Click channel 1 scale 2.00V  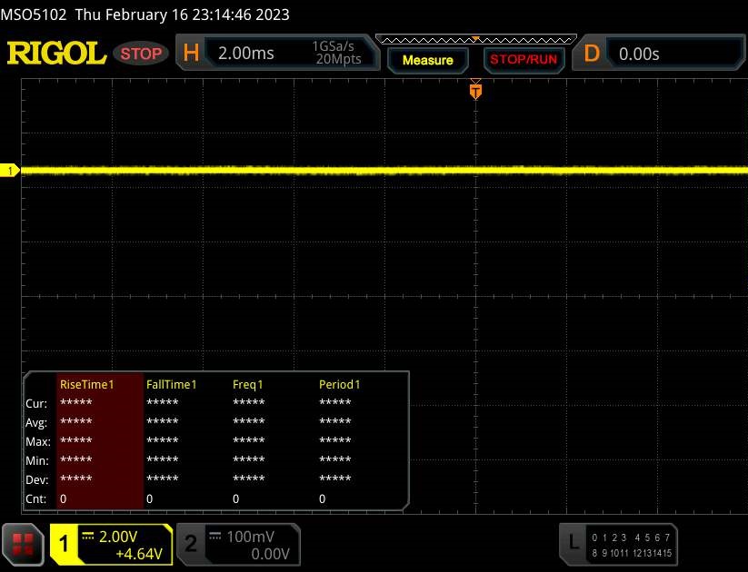pos(118,537)
